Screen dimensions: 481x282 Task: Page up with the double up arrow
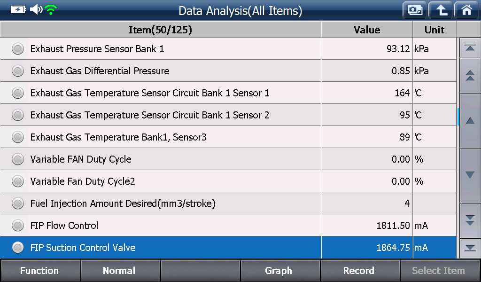click(470, 76)
